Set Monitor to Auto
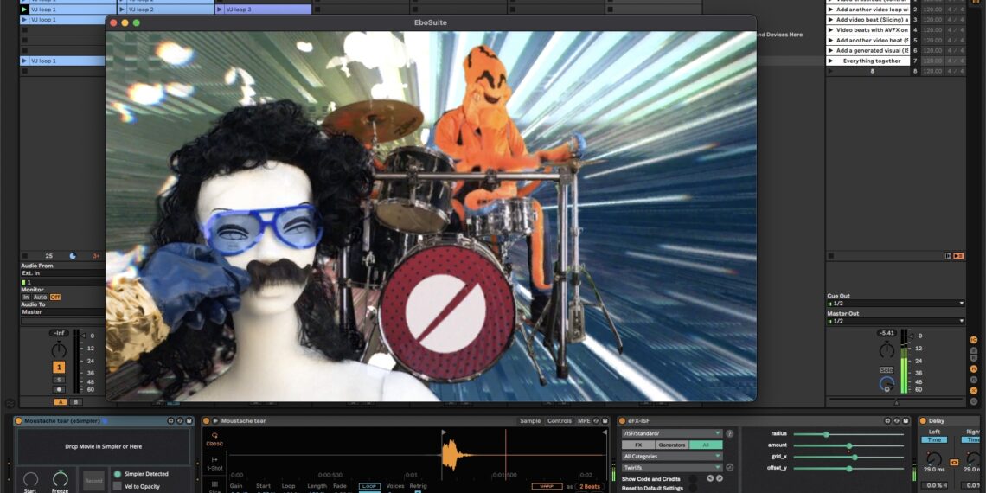The image size is (986, 493). coord(40,297)
